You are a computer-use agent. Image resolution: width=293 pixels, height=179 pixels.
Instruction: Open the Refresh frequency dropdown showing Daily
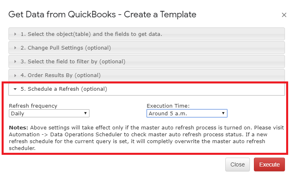pos(49,113)
